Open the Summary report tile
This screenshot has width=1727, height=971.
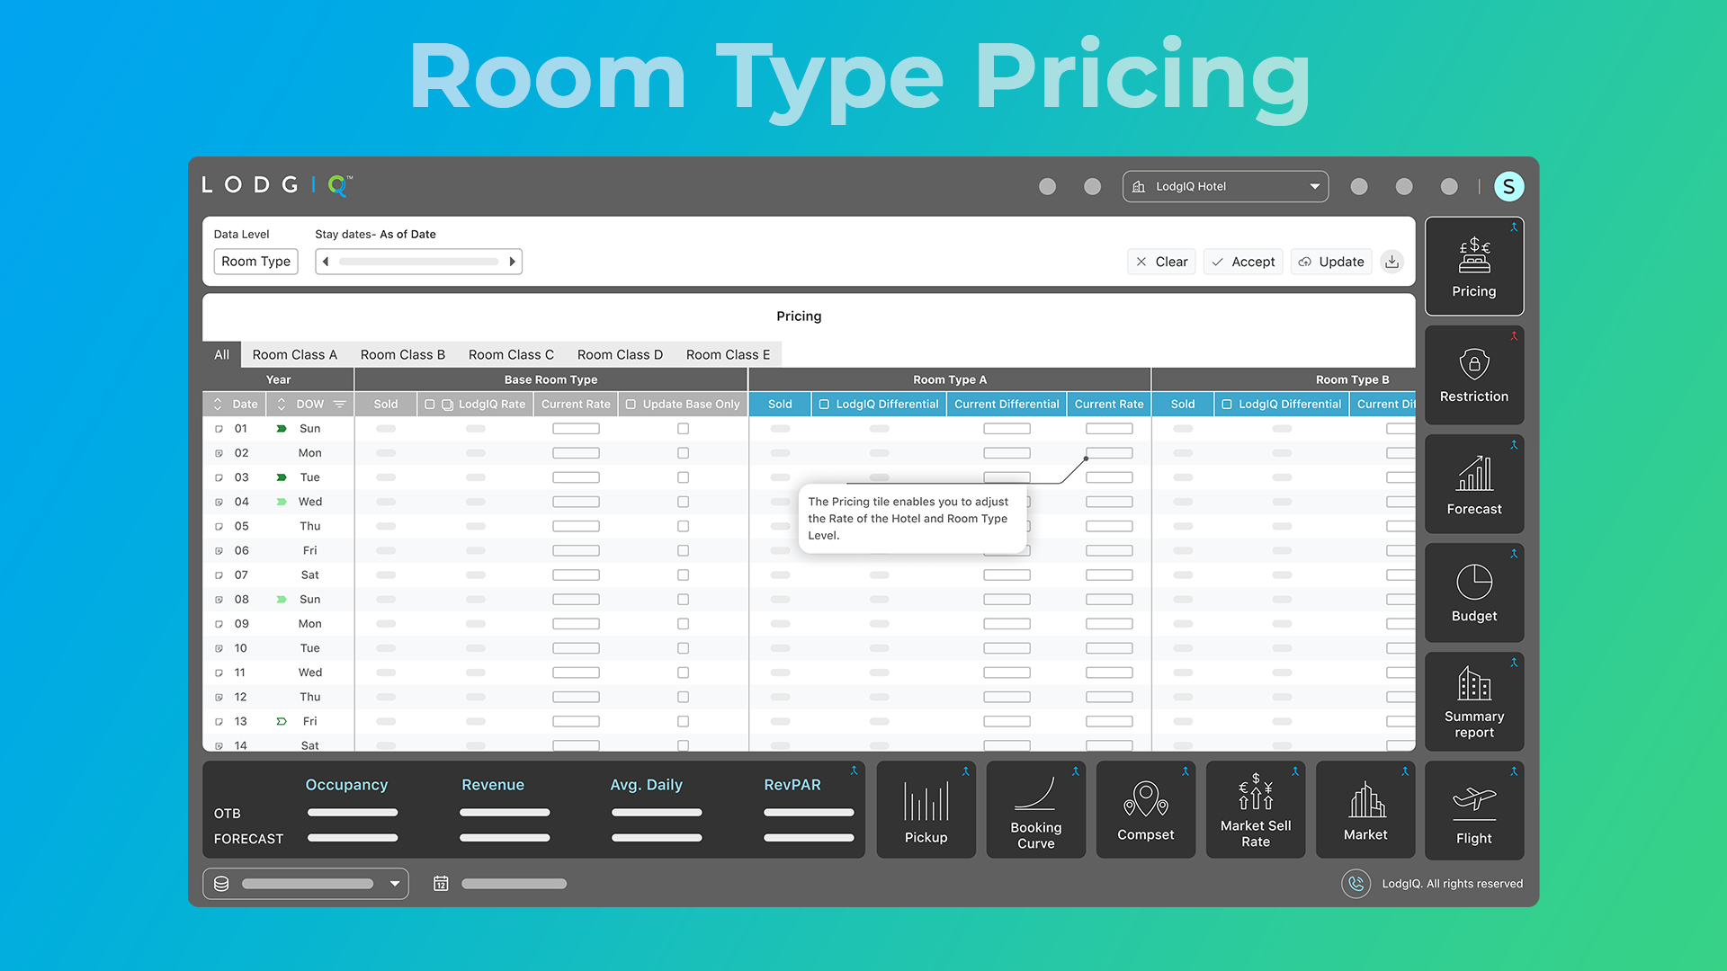click(x=1473, y=702)
